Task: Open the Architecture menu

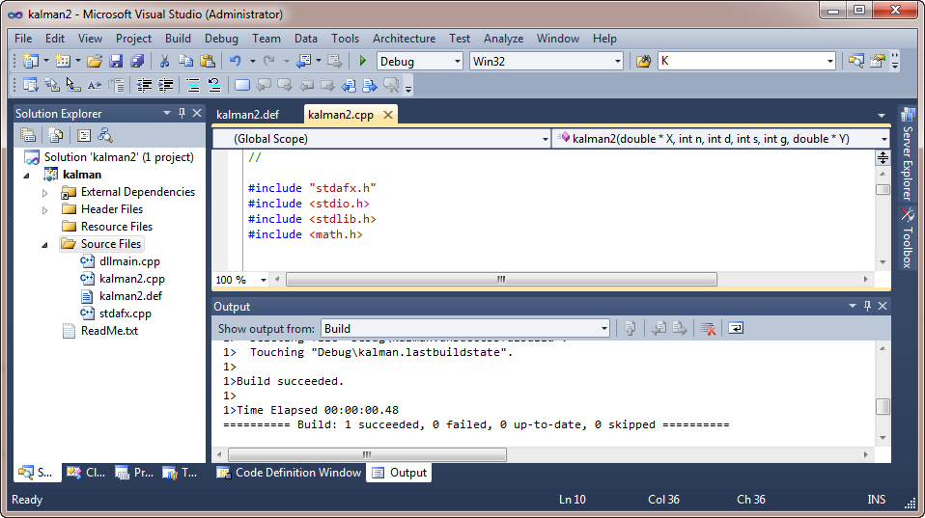Action: point(405,39)
